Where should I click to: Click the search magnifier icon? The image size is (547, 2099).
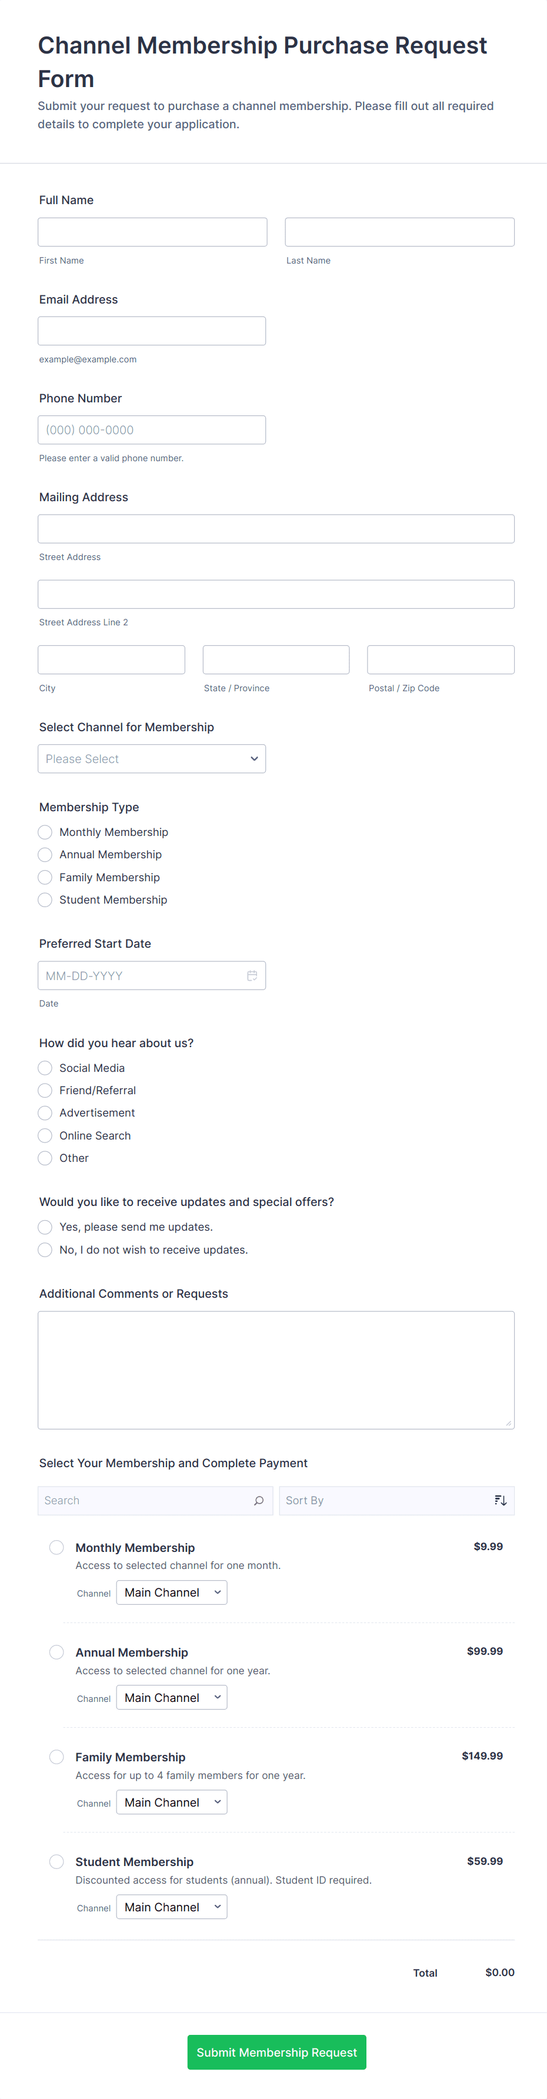pyautogui.click(x=258, y=1500)
